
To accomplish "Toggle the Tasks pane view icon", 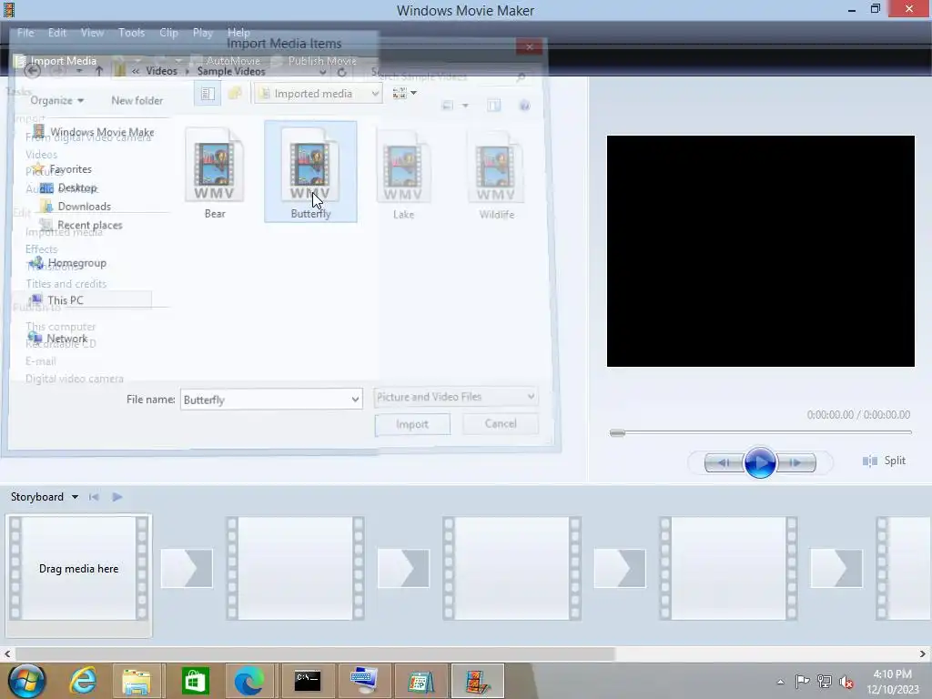I will click(x=208, y=94).
